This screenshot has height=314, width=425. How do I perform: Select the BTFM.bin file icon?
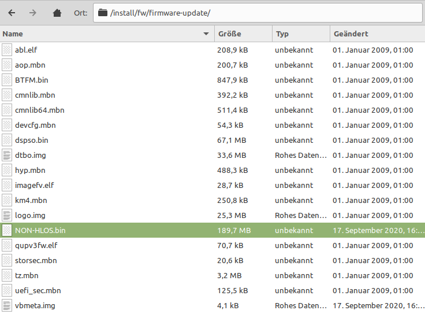click(7, 80)
